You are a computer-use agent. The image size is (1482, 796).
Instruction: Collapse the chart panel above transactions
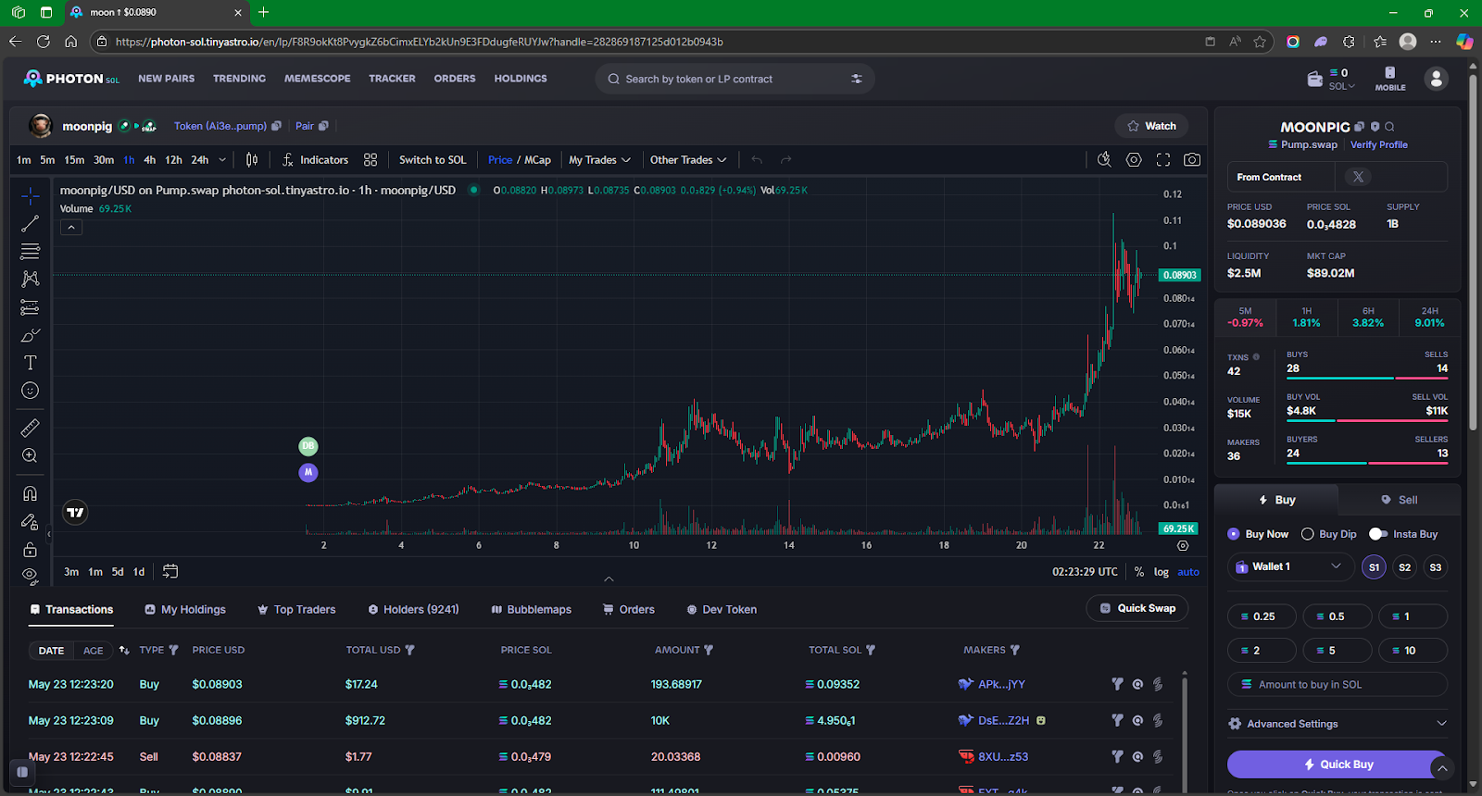(609, 579)
